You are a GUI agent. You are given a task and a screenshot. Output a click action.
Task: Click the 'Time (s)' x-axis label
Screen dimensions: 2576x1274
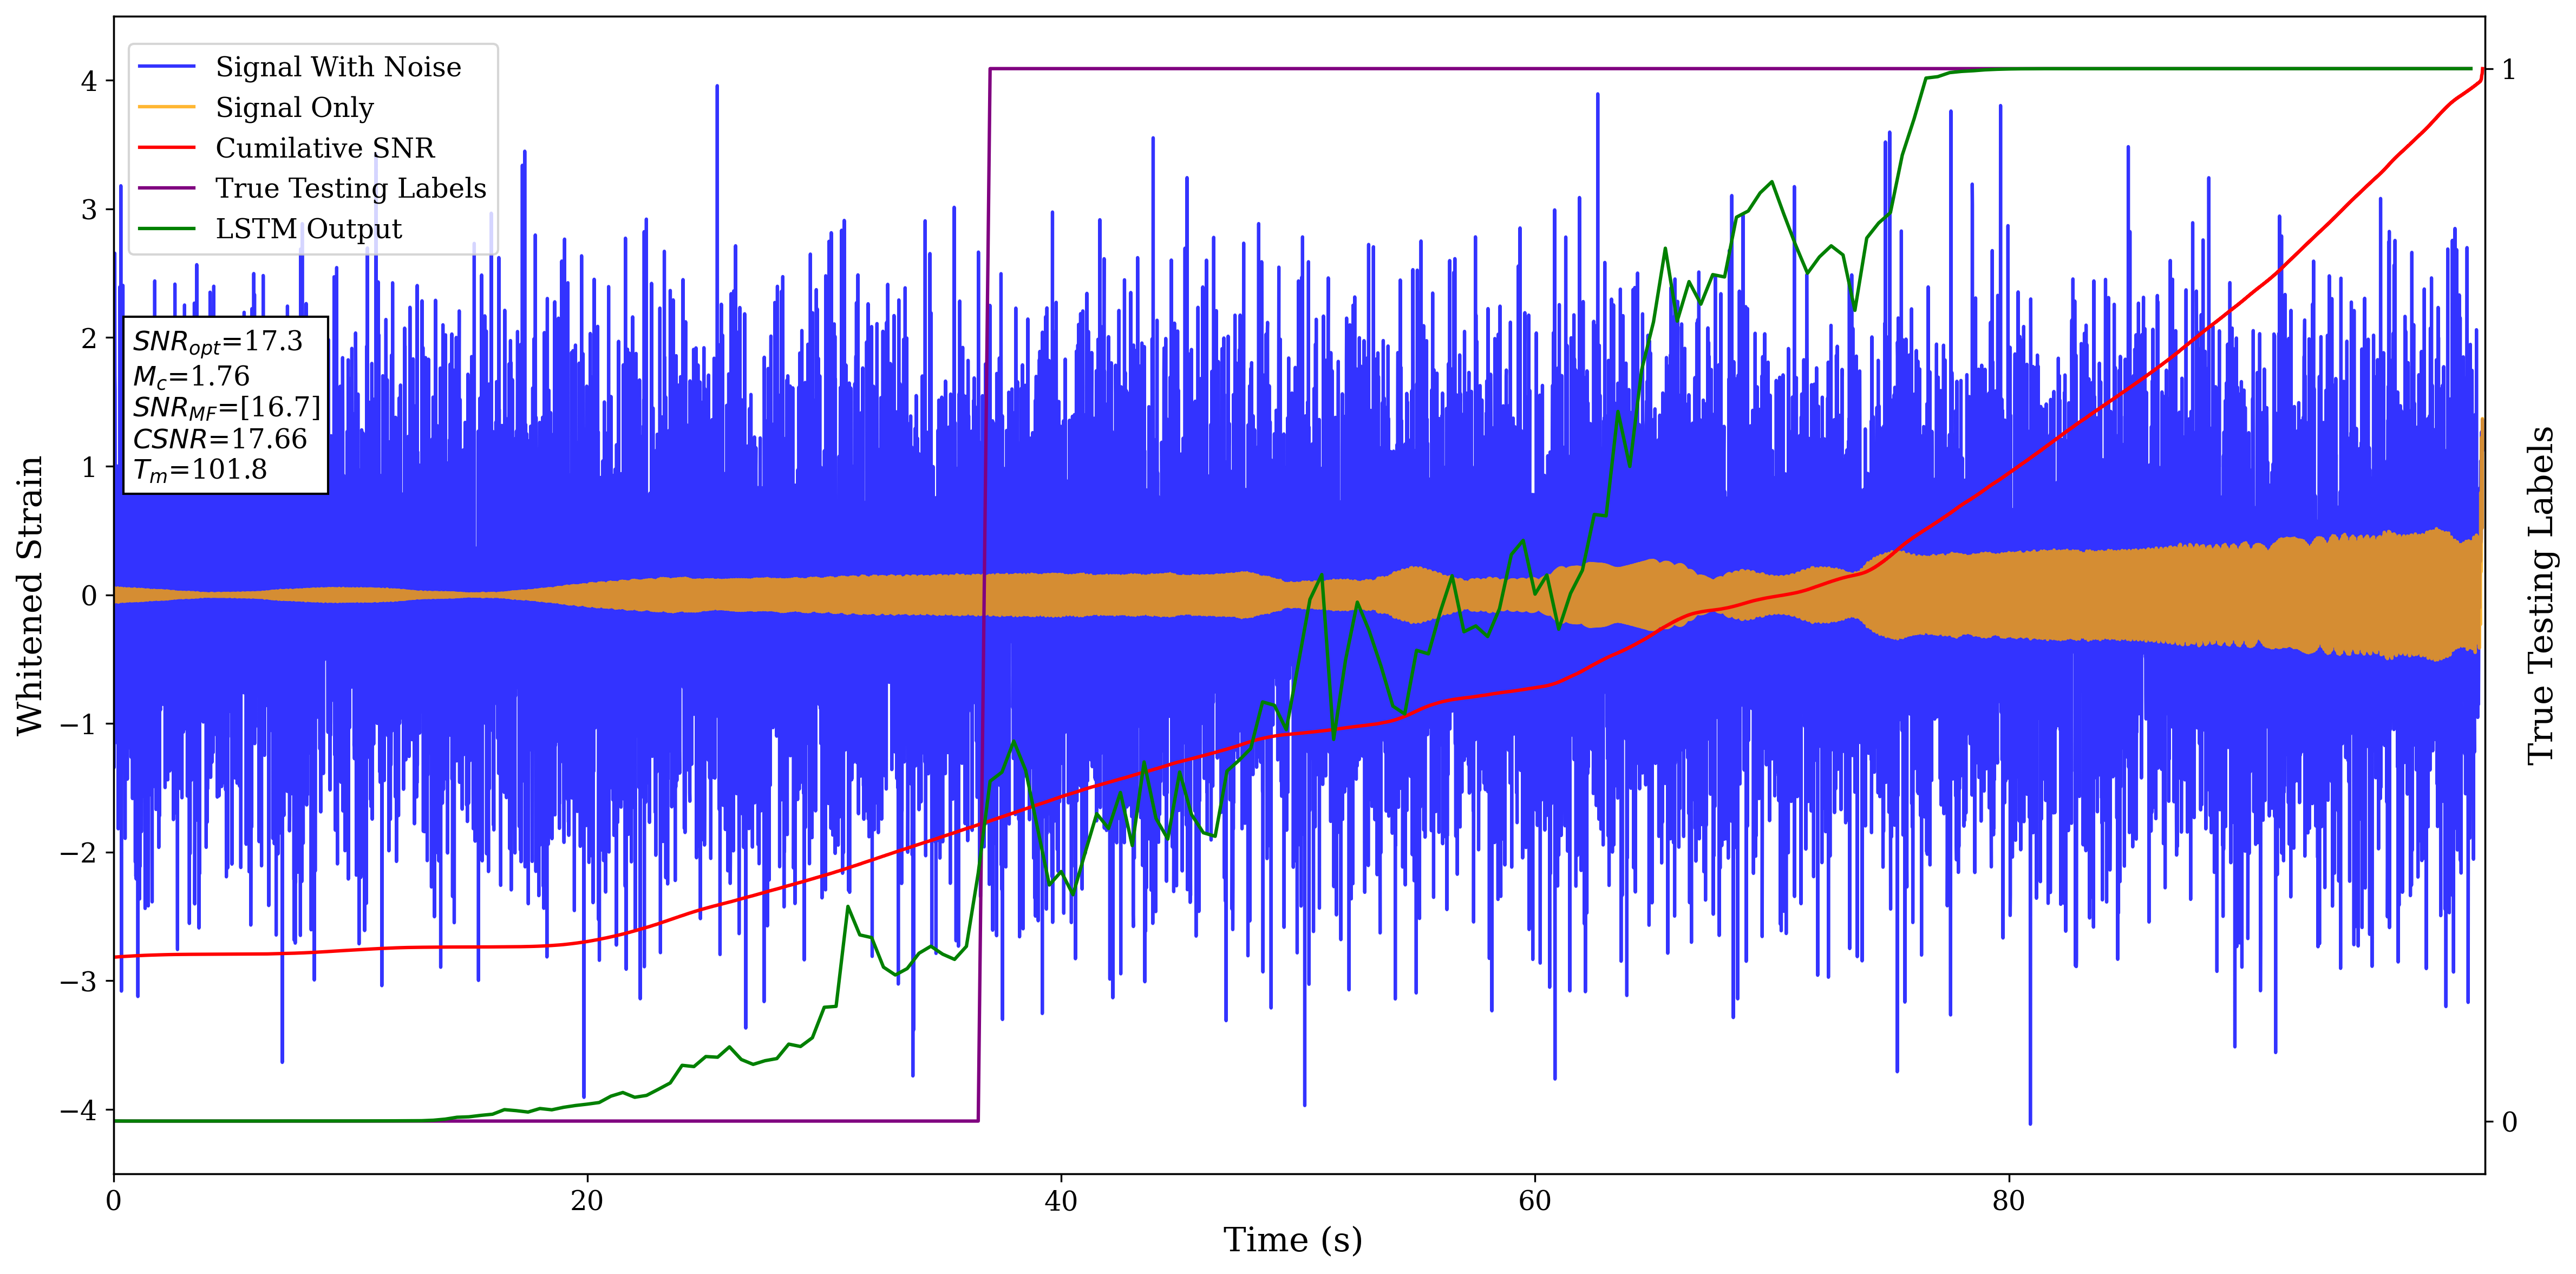tap(1292, 1240)
